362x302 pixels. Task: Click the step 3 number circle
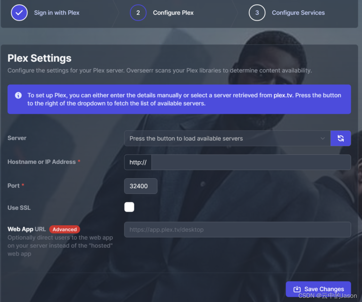point(257,13)
